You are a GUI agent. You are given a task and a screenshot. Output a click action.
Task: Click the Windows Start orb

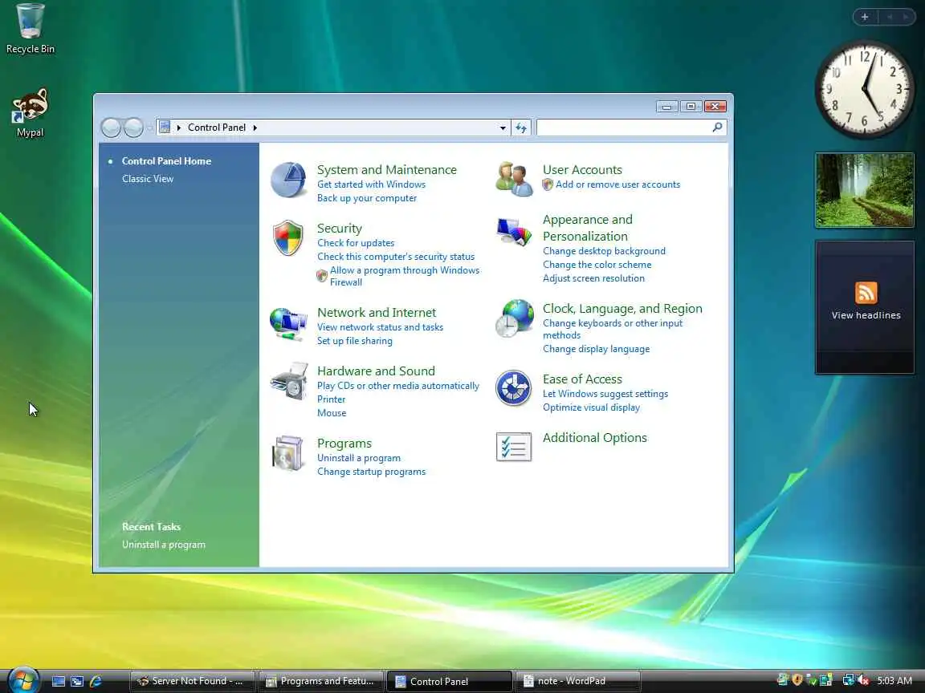coord(23,680)
